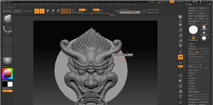Click the Divide button
The width and height of the screenshot is (213, 105).
[x=193, y=66]
